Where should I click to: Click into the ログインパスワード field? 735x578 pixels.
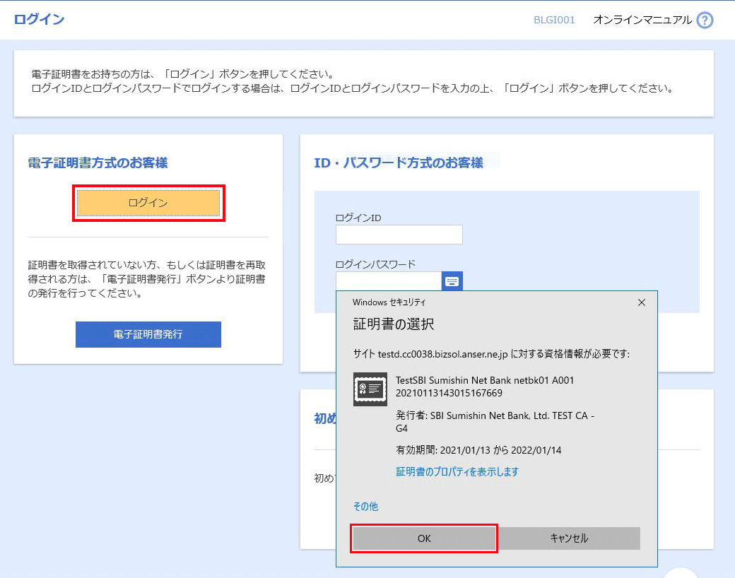[x=389, y=281]
